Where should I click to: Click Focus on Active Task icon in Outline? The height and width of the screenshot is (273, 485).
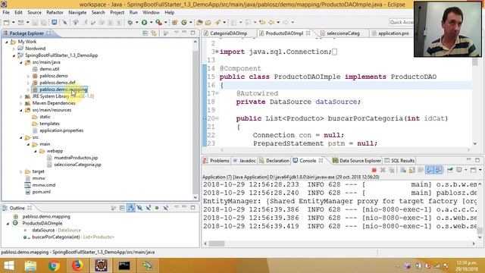114,208
